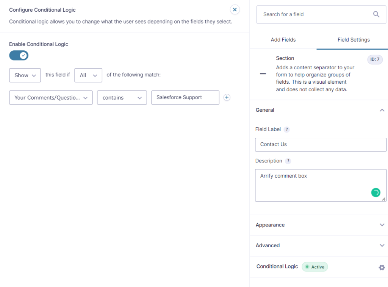Open the Show/Hide dropdown
Image resolution: width=388 pixels, height=287 pixels.
coord(25,75)
